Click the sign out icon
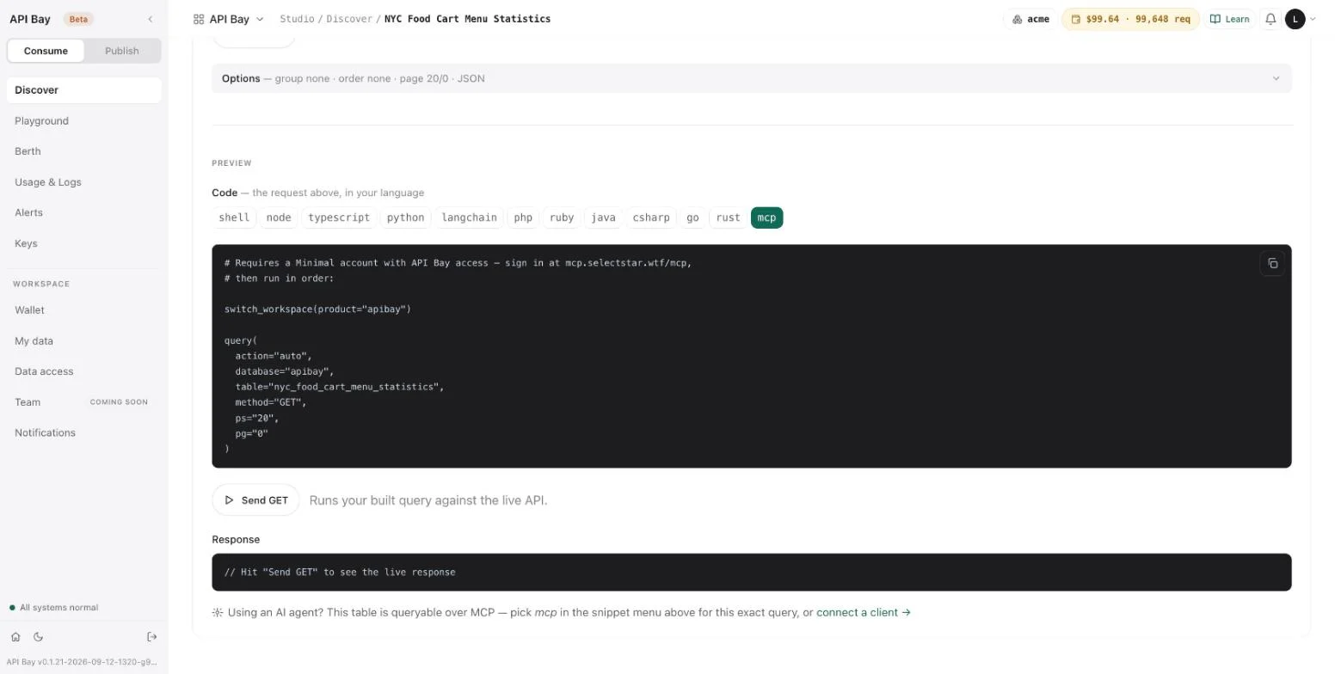The height and width of the screenshot is (674, 1335). point(152,637)
